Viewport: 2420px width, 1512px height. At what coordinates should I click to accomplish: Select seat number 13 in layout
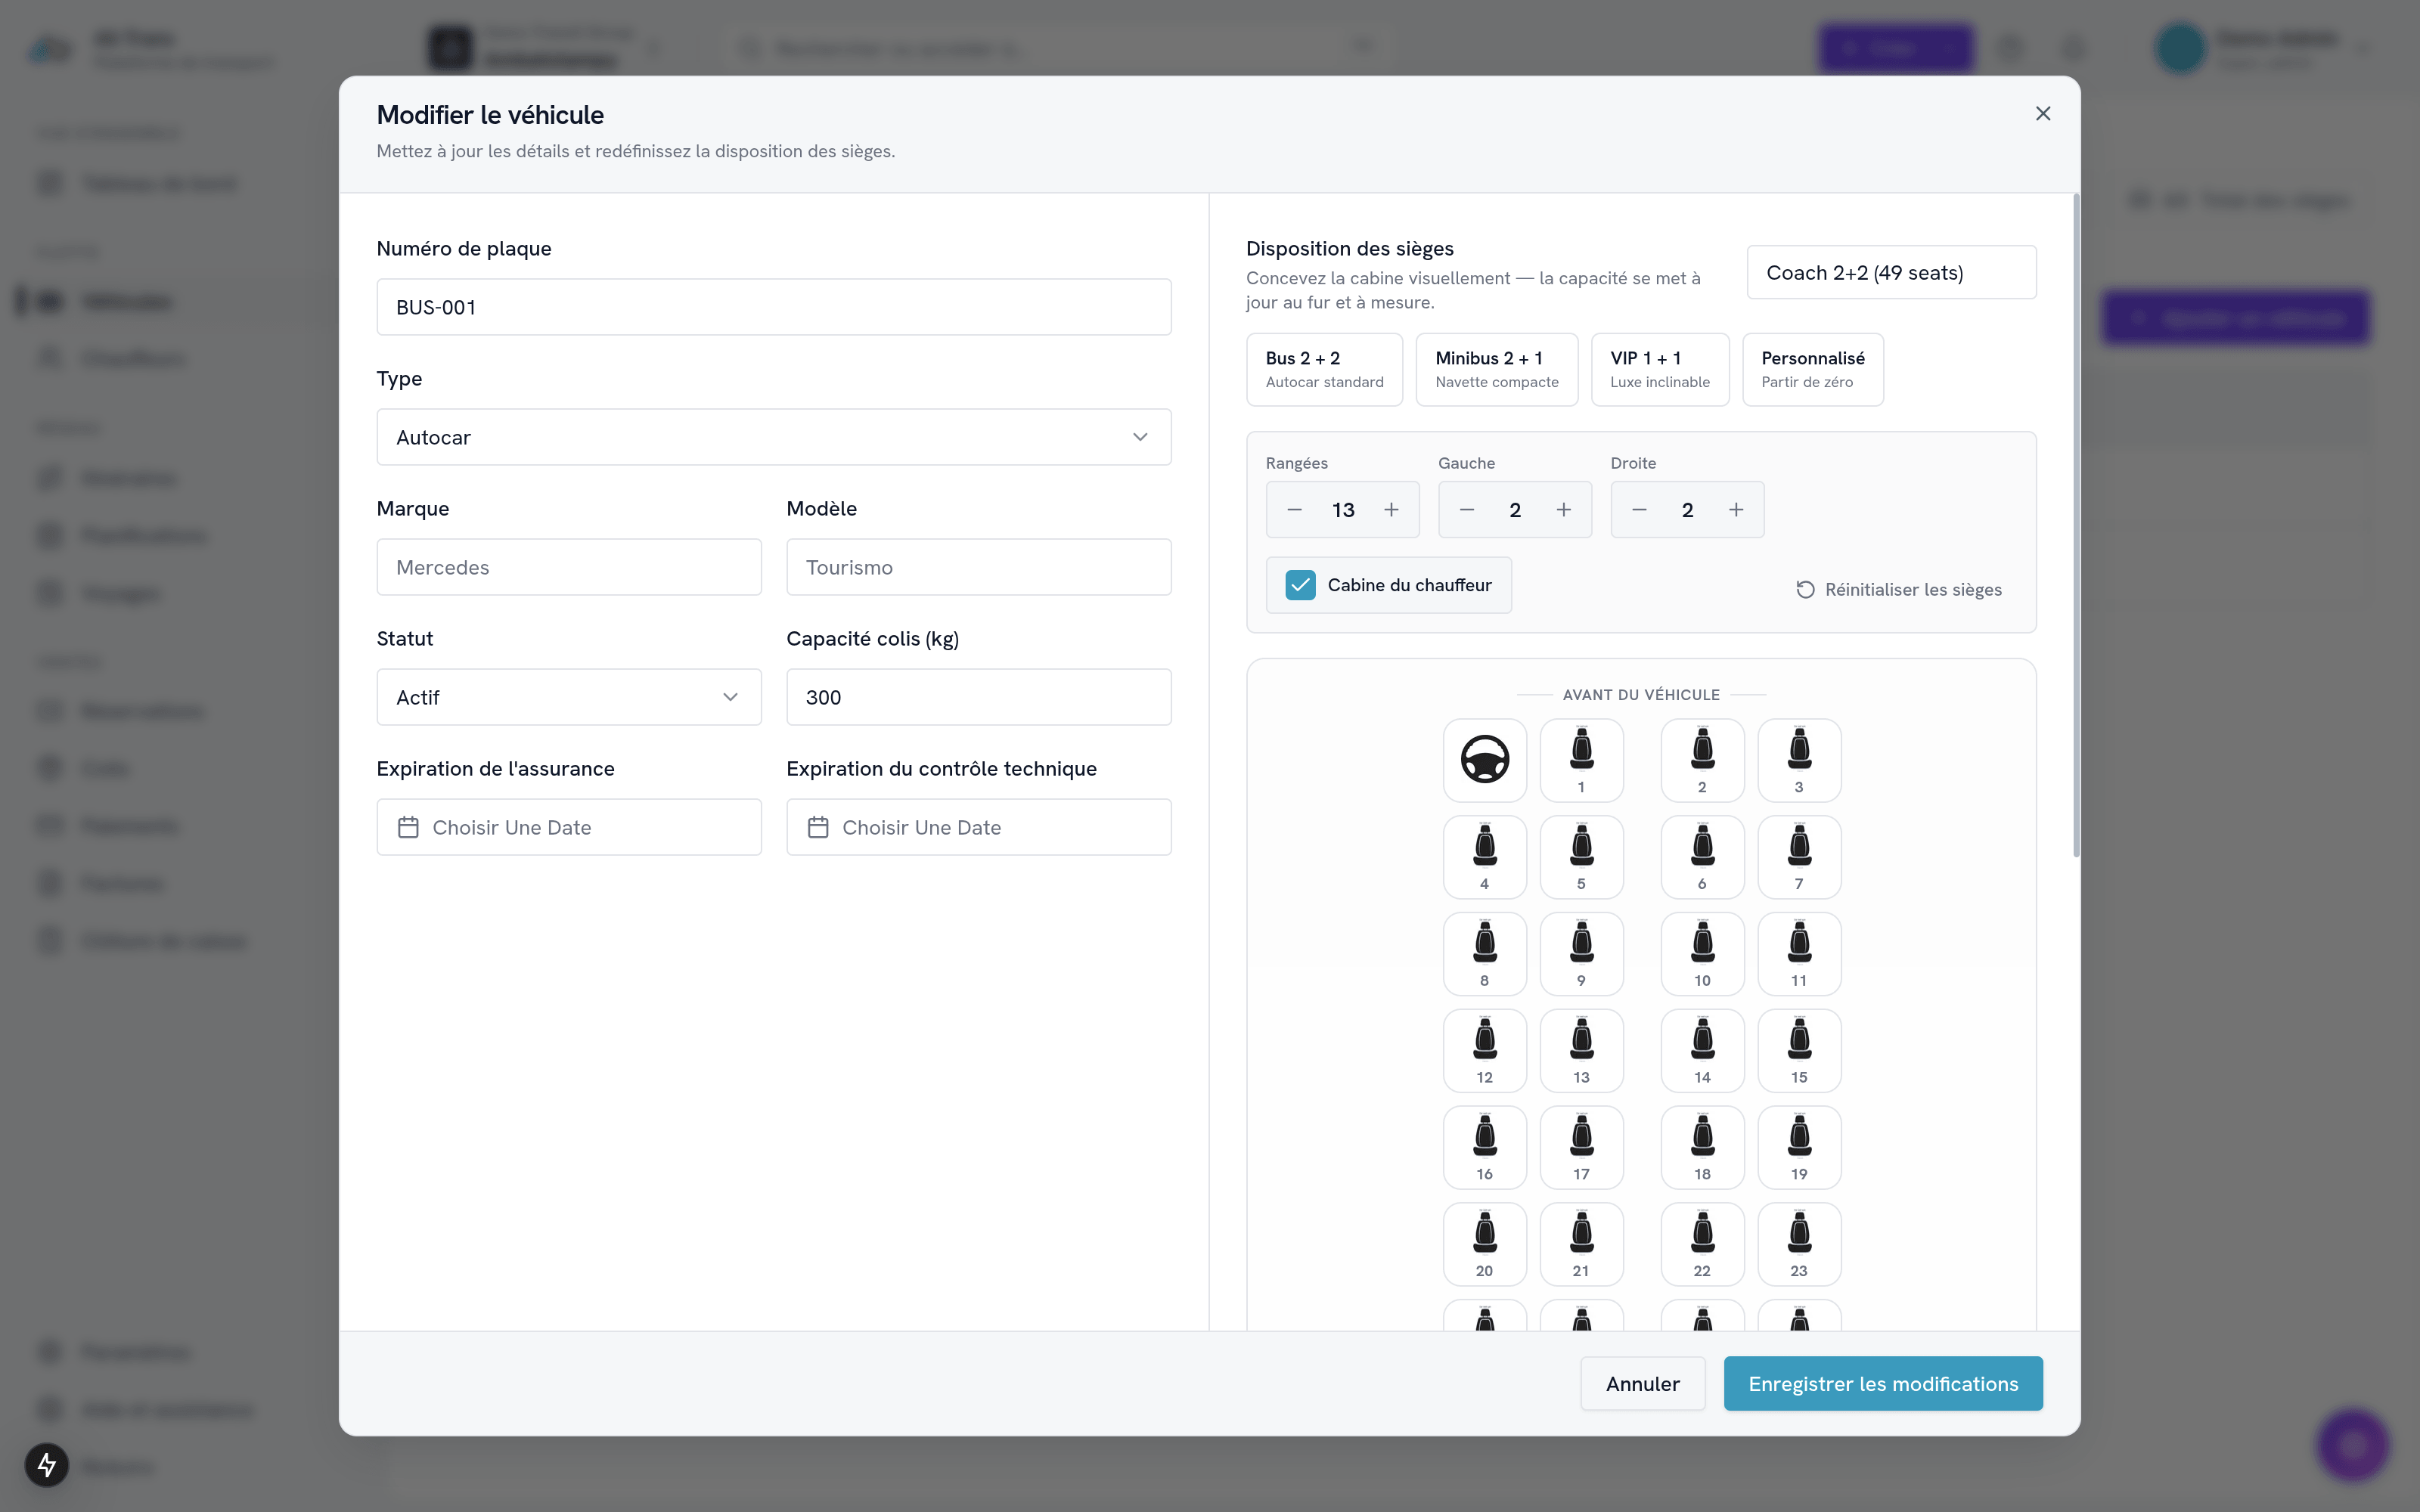click(1581, 1051)
